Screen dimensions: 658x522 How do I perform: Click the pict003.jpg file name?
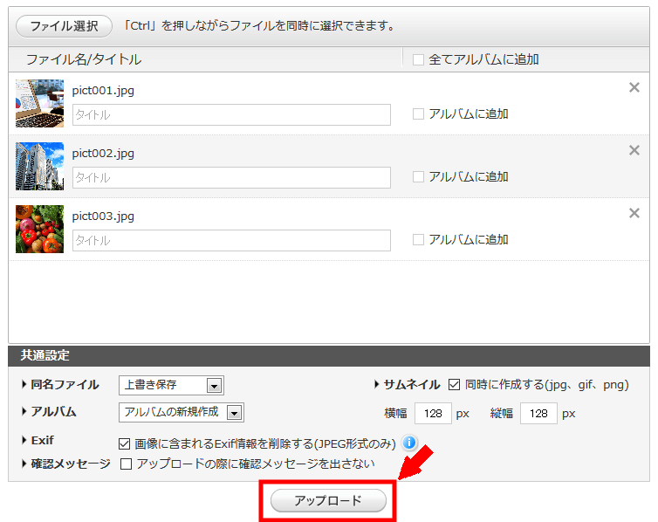[103, 216]
